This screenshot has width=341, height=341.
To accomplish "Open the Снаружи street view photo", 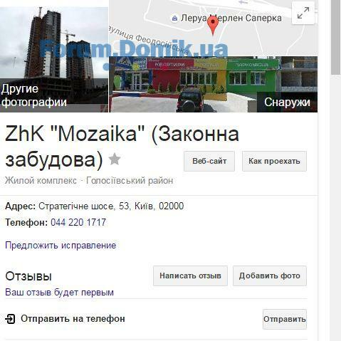I will pos(213,84).
